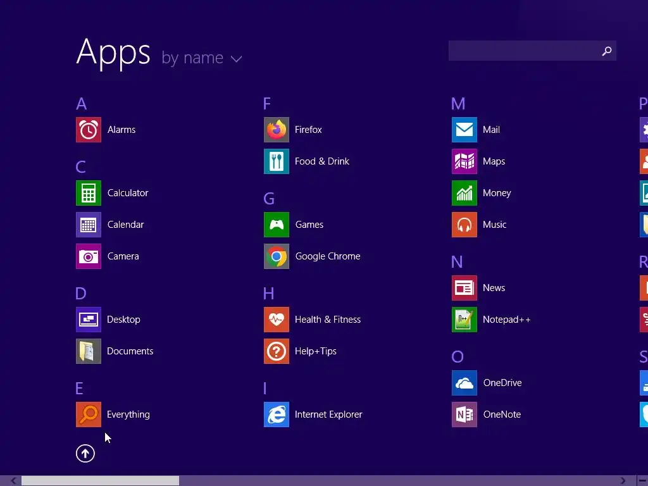Open the Alarms app icon
The height and width of the screenshot is (486, 648).
click(89, 130)
